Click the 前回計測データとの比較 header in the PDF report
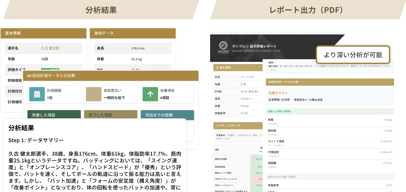 pos(330,82)
